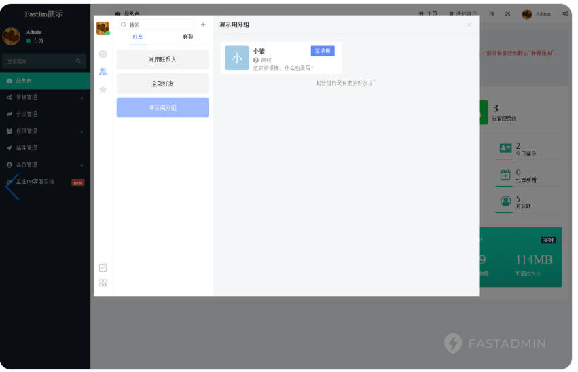Switch to the 群聊 tab

(x=187, y=37)
